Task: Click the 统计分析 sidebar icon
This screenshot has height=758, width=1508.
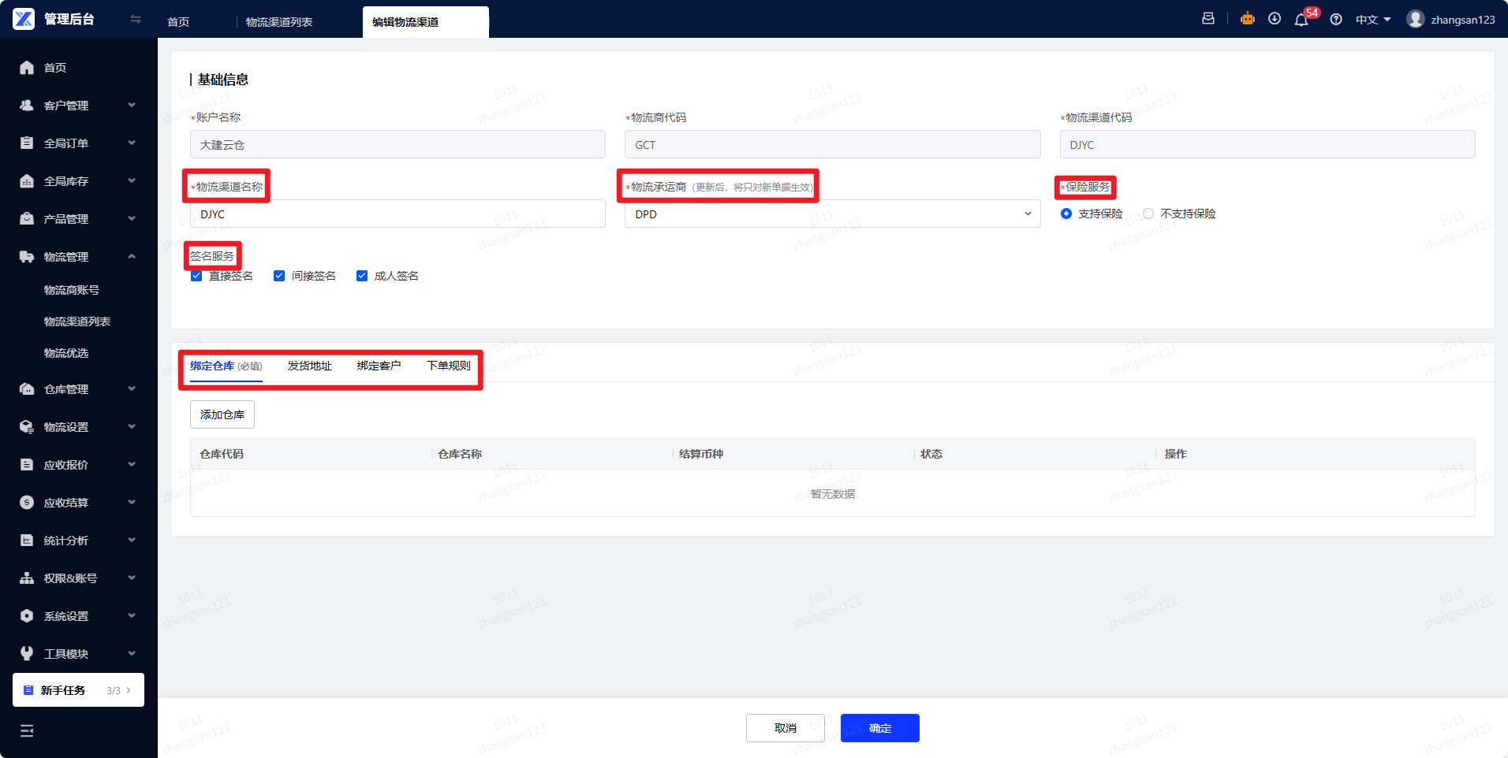Action: pos(27,541)
